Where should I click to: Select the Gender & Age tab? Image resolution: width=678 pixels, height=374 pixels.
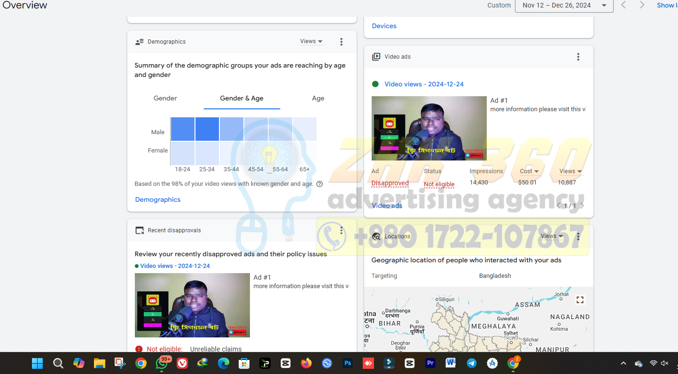[242, 98]
